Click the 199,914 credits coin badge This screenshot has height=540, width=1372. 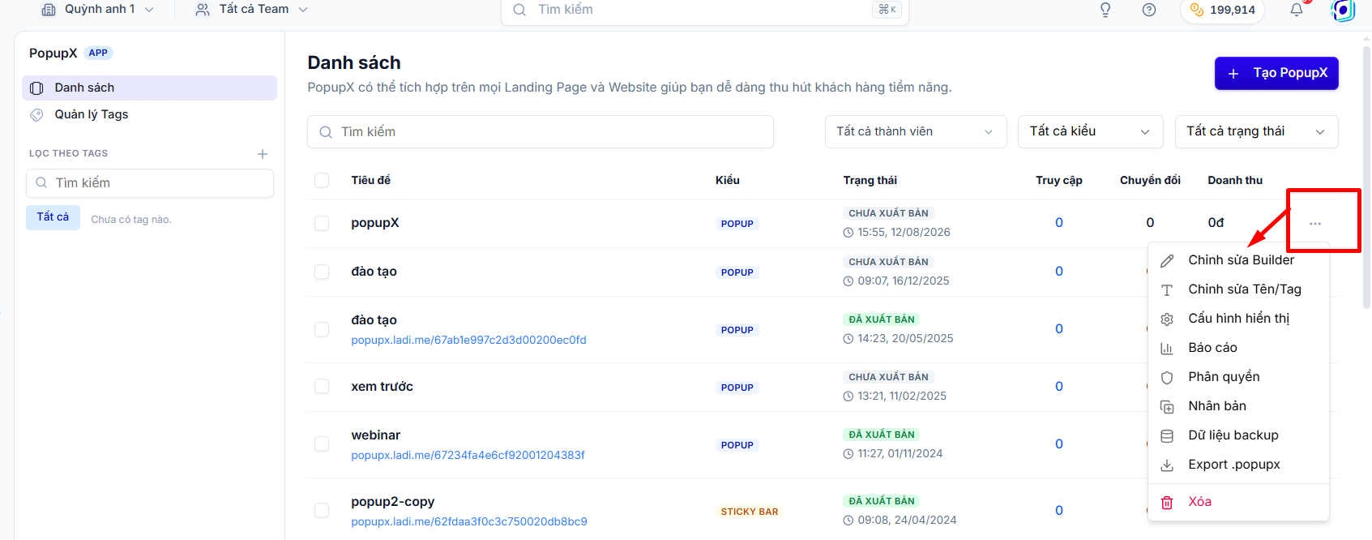1222,10
